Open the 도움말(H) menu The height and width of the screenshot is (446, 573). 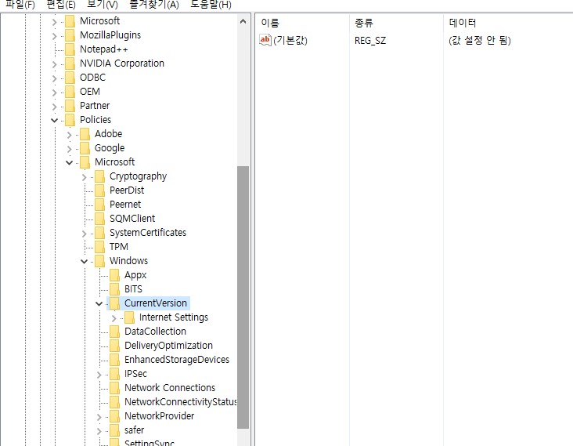(211, 5)
